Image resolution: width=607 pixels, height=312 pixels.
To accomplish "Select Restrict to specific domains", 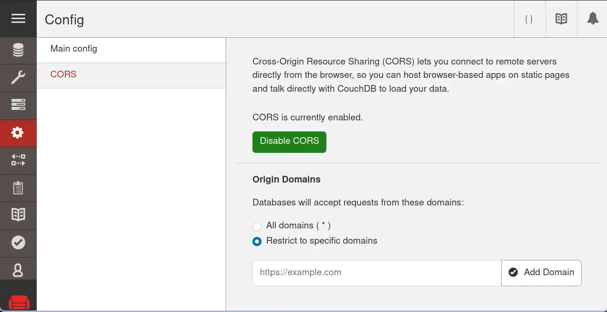I will pyautogui.click(x=257, y=242).
